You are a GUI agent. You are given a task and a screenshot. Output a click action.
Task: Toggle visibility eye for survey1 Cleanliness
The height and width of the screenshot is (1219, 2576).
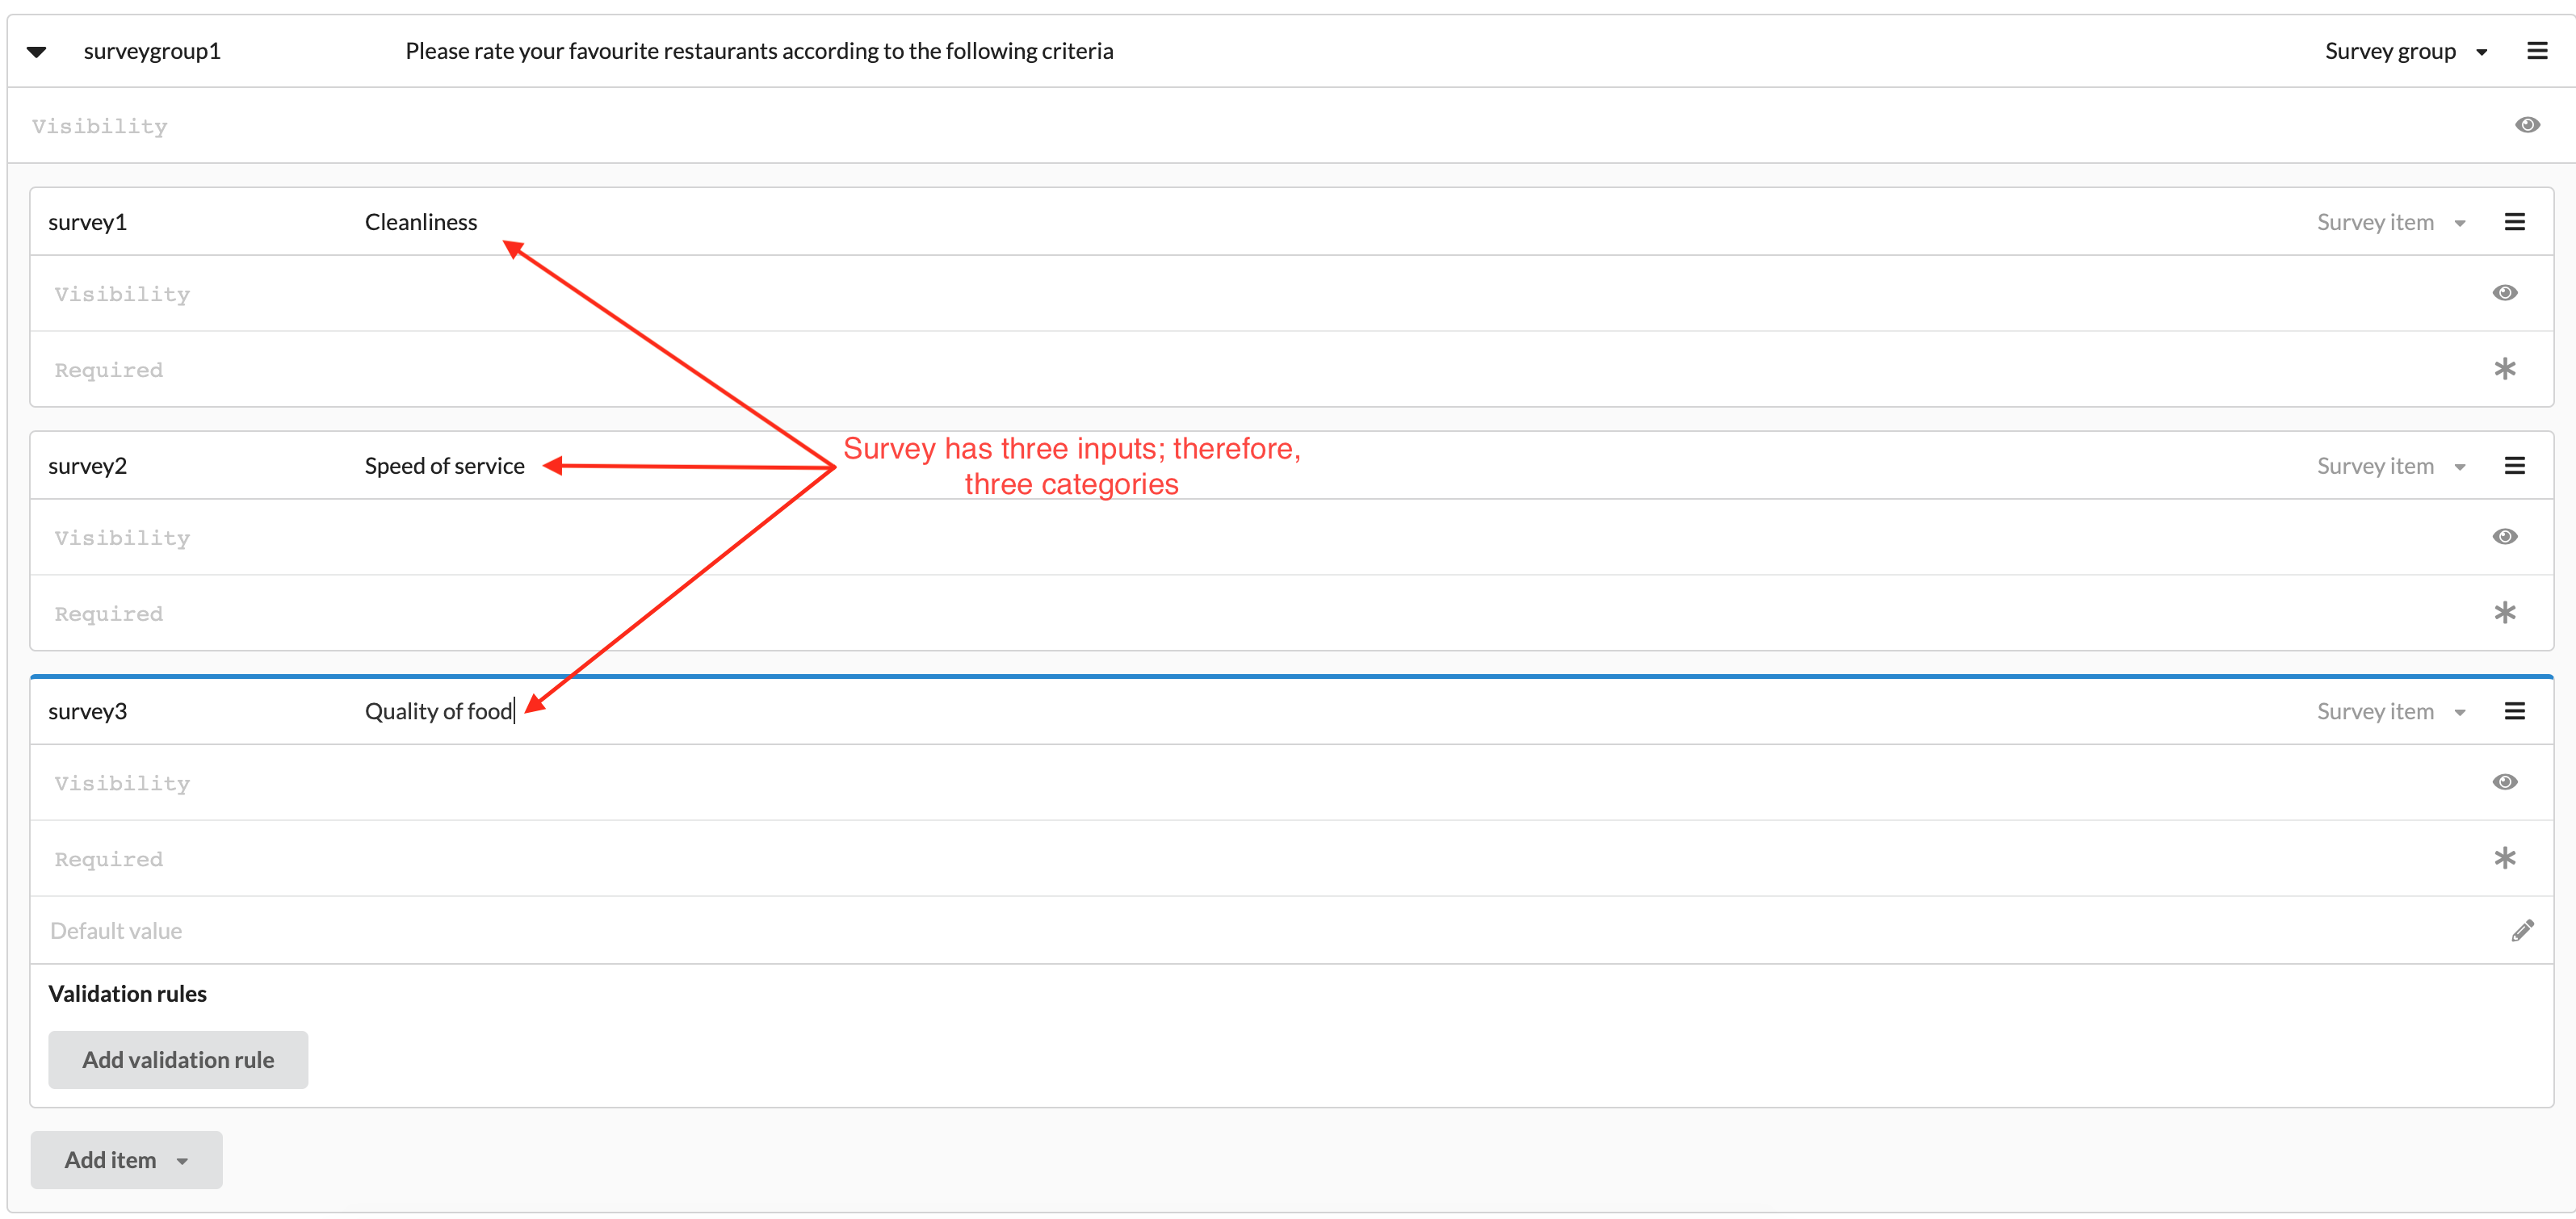tap(2504, 293)
